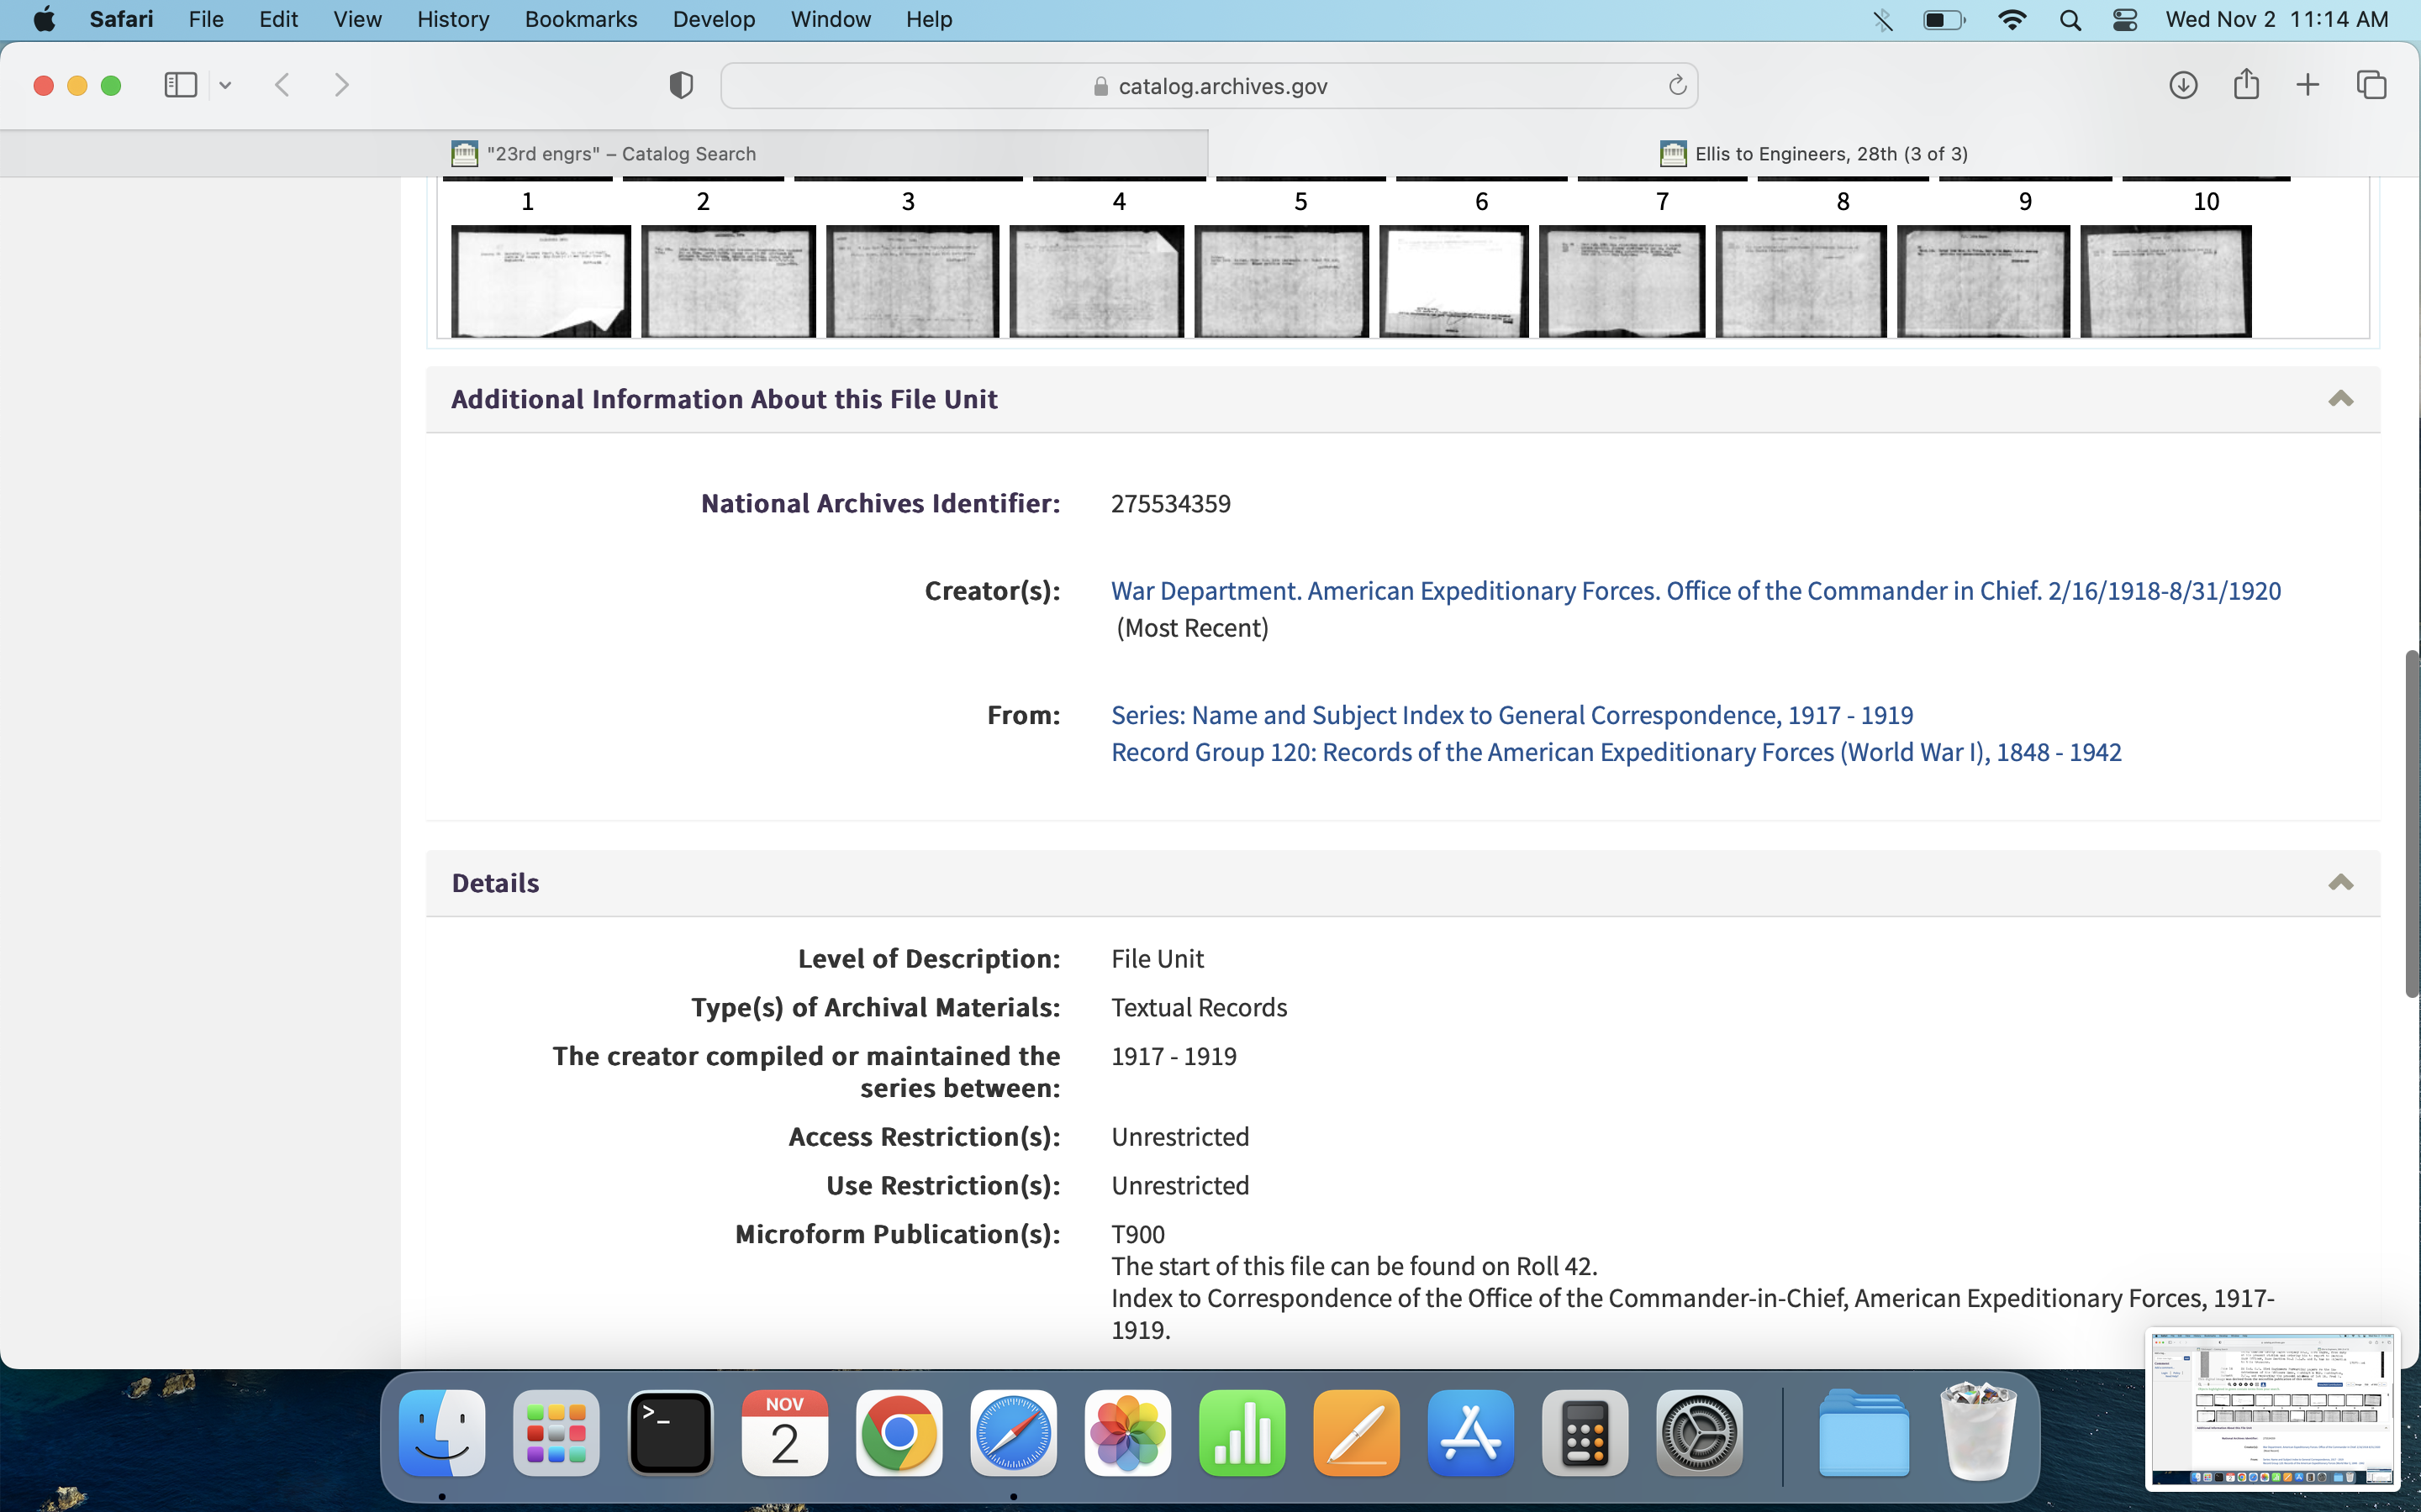Open the Series Name and Subject Index link

pos(1511,715)
